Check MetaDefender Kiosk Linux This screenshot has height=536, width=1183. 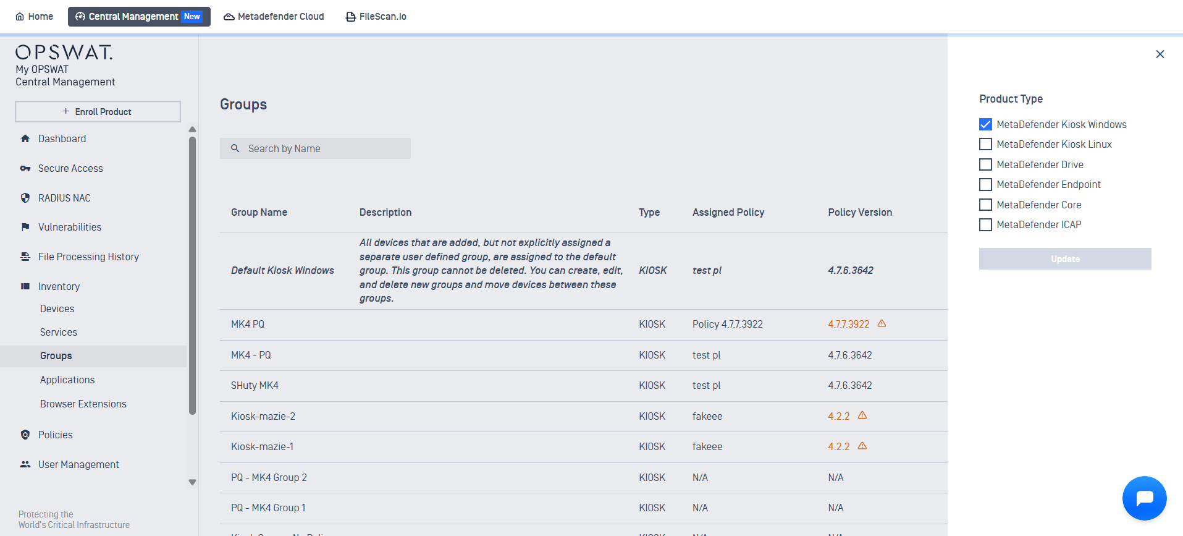tap(986, 144)
